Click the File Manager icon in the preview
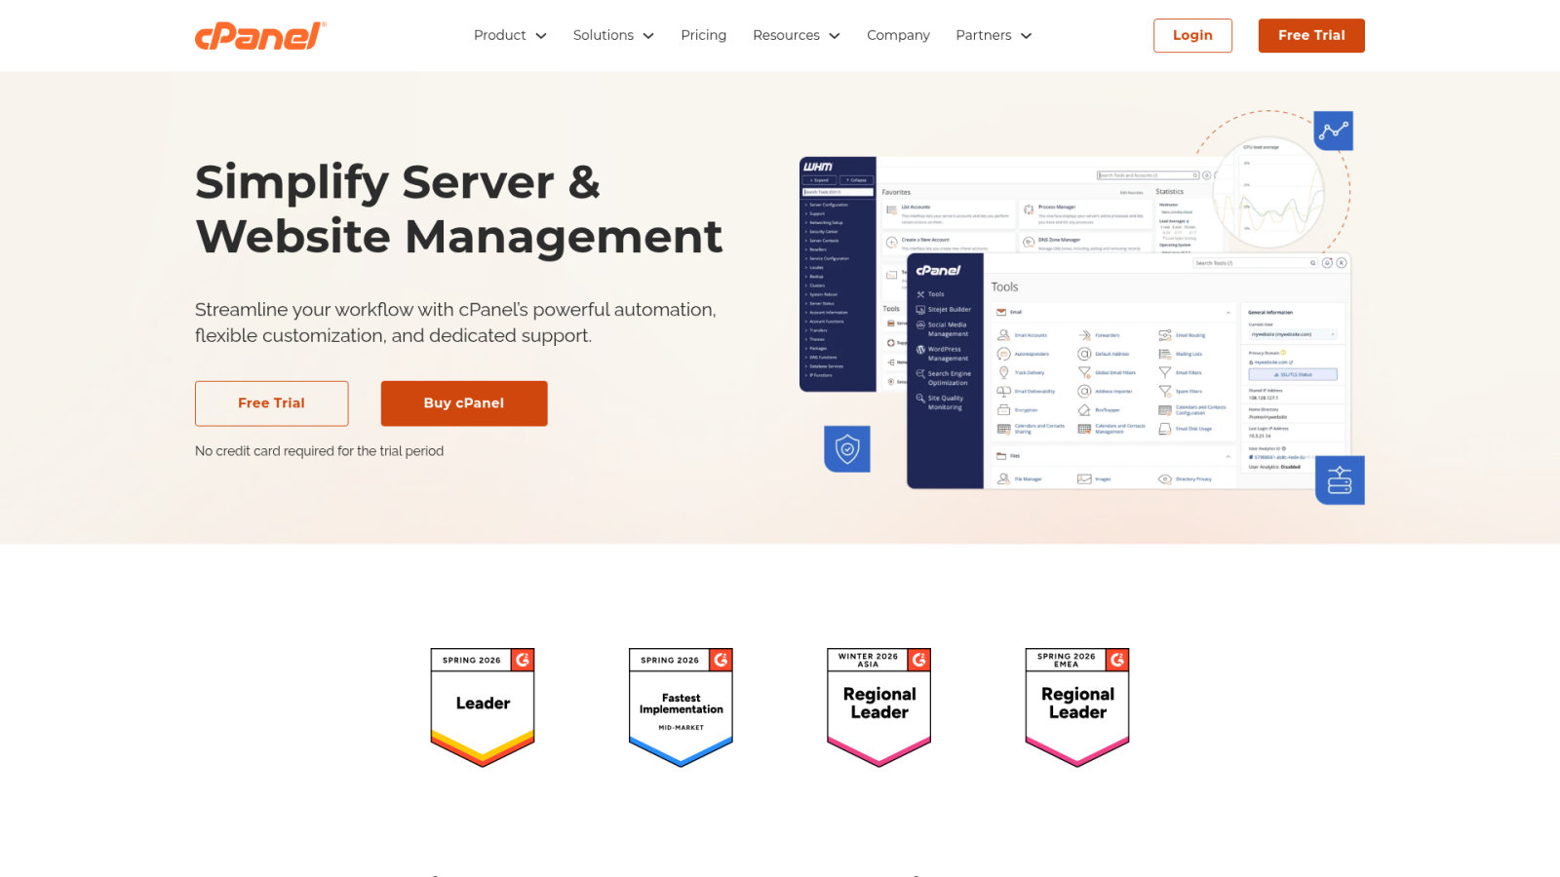The image size is (1560, 877). tap(1003, 479)
